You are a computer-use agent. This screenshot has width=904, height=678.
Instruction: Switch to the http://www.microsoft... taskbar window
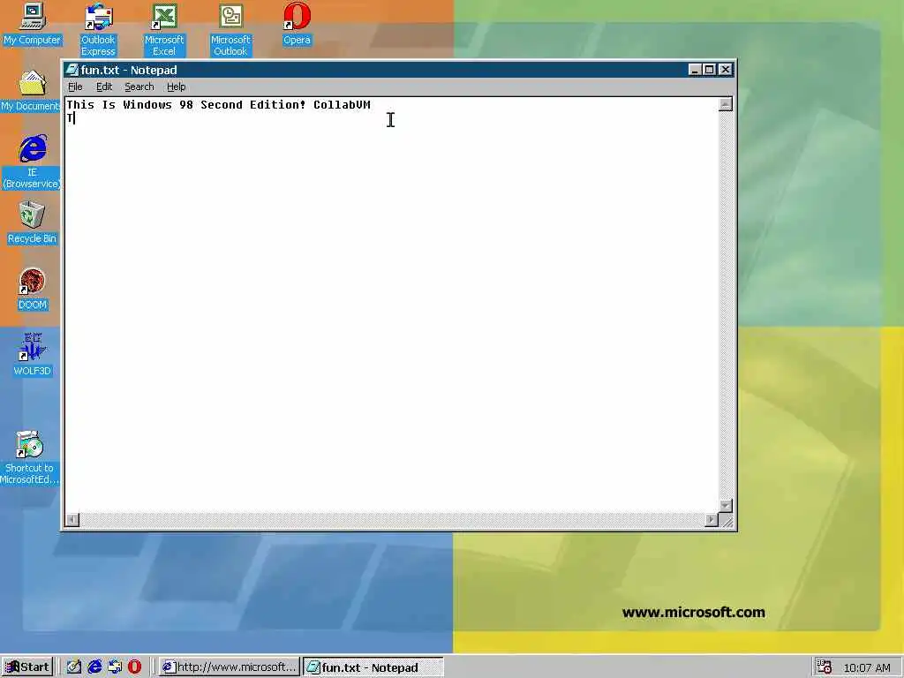tap(230, 667)
